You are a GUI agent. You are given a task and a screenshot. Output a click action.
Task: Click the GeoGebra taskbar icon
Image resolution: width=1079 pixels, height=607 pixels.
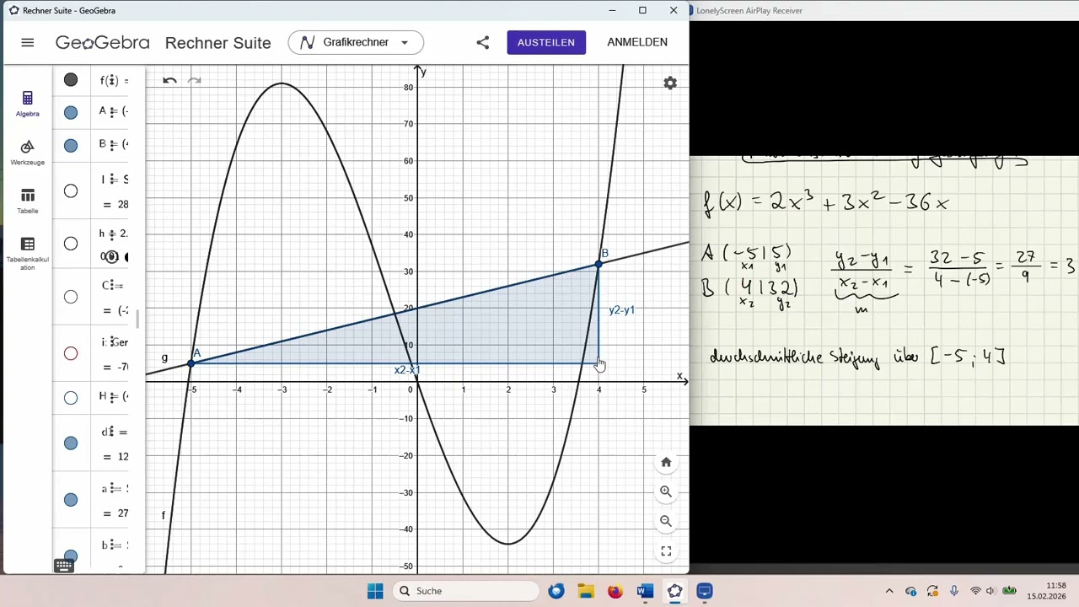pyautogui.click(x=674, y=591)
